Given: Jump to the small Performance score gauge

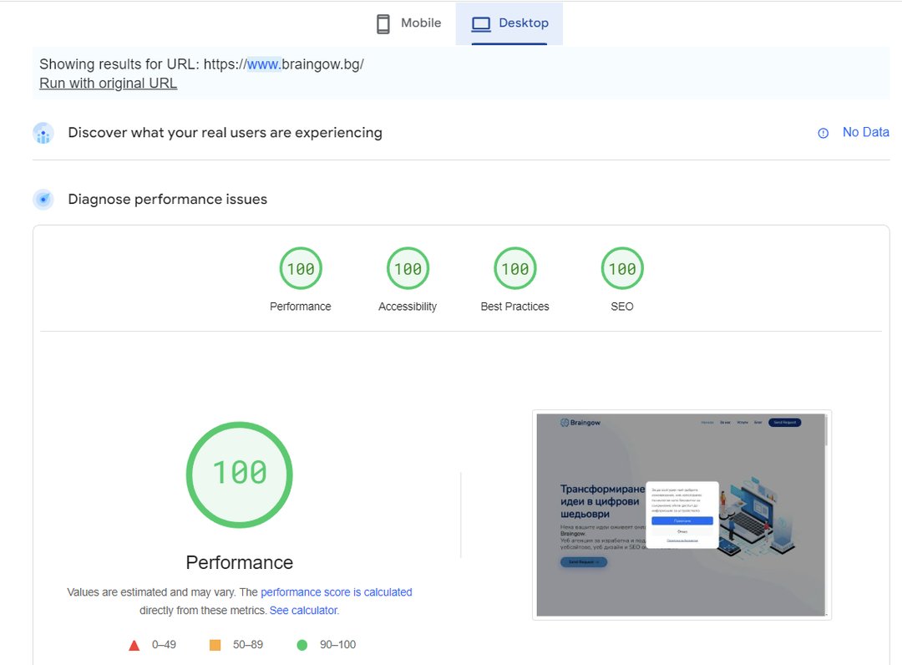Looking at the screenshot, I should click(301, 269).
